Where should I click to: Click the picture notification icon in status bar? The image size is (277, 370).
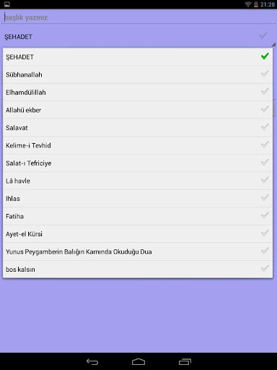[x=7, y=4]
